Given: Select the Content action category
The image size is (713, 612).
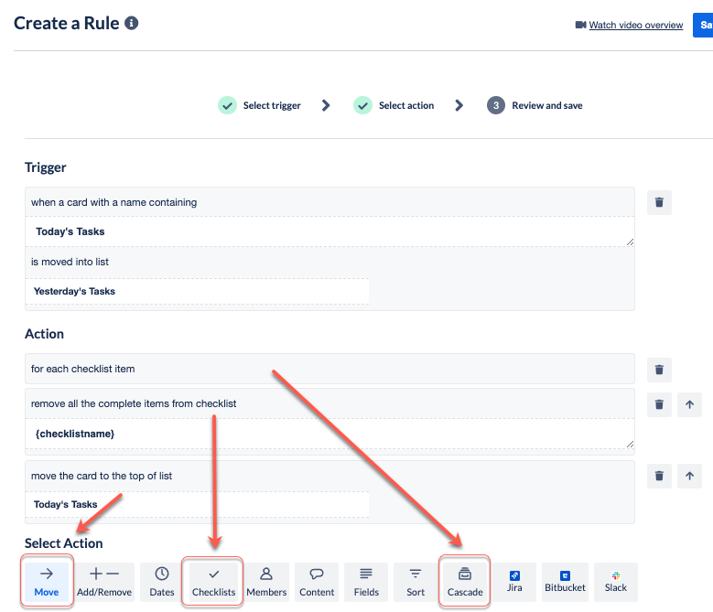Looking at the screenshot, I should [x=317, y=582].
